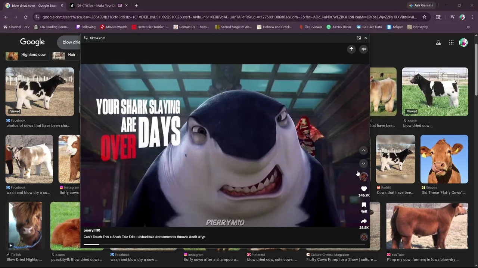Open Electronic Frontier bookmark
This screenshot has width=478, height=268.
[150, 27]
